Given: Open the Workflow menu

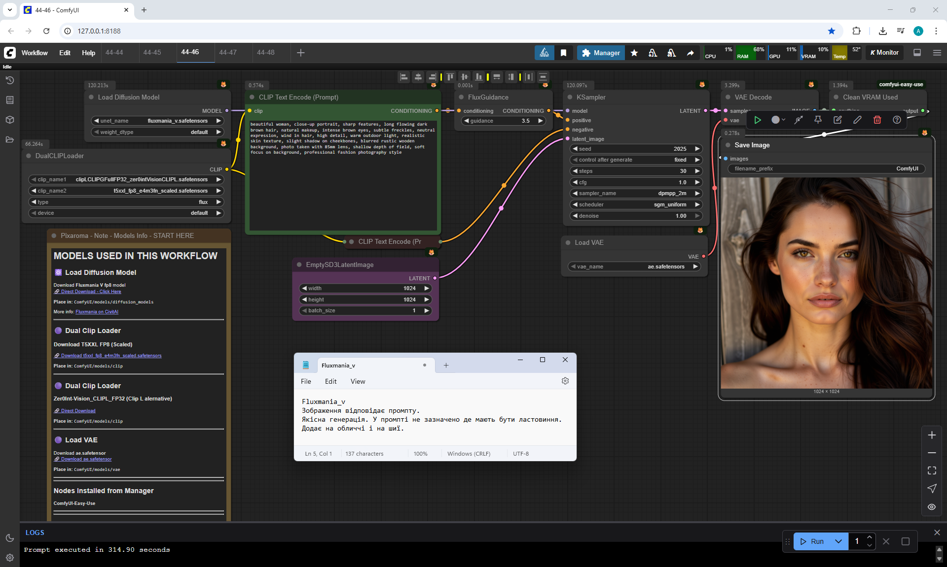Looking at the screenshot, I should pos(35,53).
